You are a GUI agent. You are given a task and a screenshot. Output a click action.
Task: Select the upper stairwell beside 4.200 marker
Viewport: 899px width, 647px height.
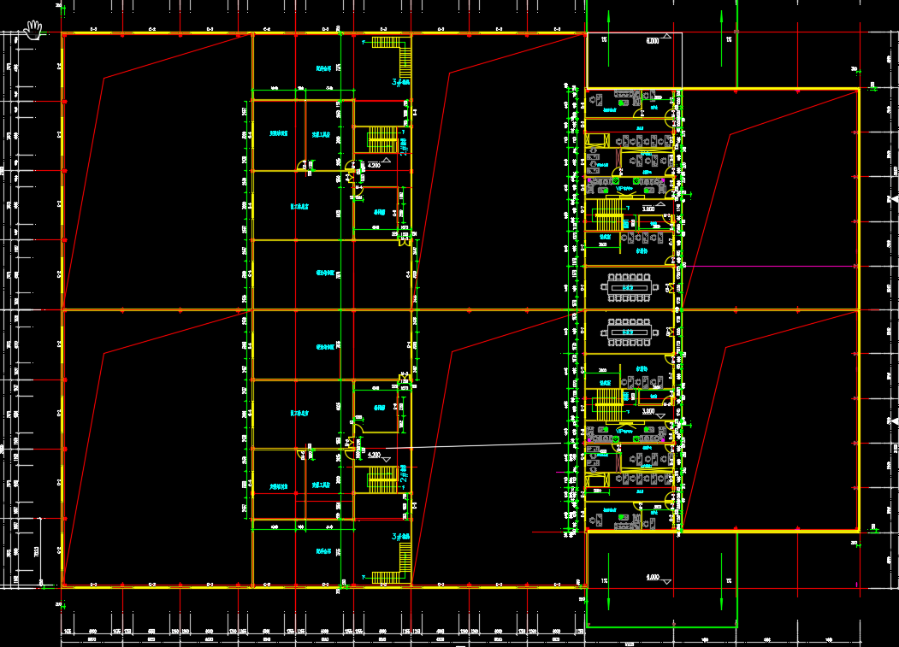pos(381,139)
